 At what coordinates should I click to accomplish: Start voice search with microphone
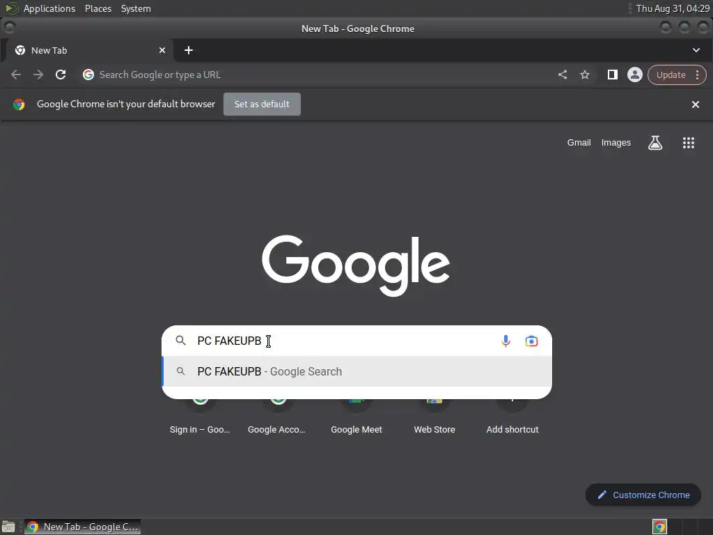506,341
